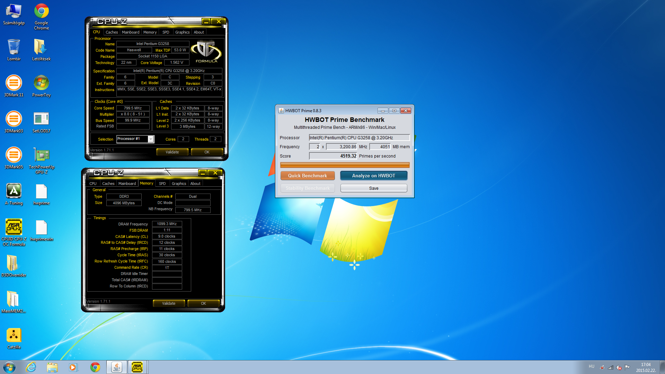The width and height of the screenshot is (665, 374).
Task: Switch to SPD tab in top CPU-Z window
Action: coord(166,32)
